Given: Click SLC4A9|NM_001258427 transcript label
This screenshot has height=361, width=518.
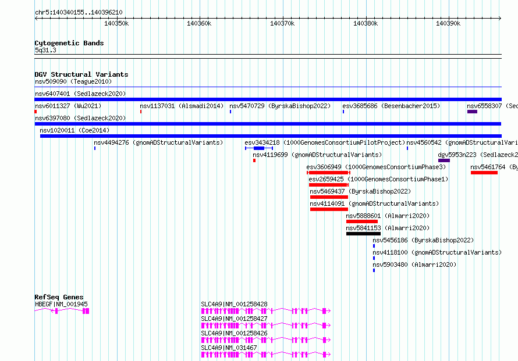Looking at the screenshot, I should tap(234, 319).
